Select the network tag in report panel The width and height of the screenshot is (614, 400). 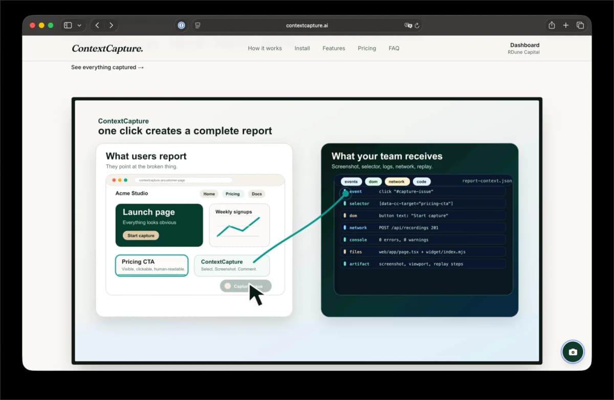point(397,182)
